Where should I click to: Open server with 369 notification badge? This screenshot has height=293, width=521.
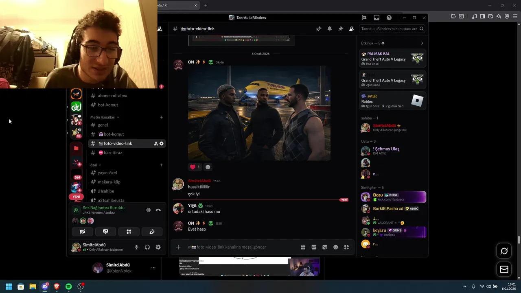tap(76, 176)
